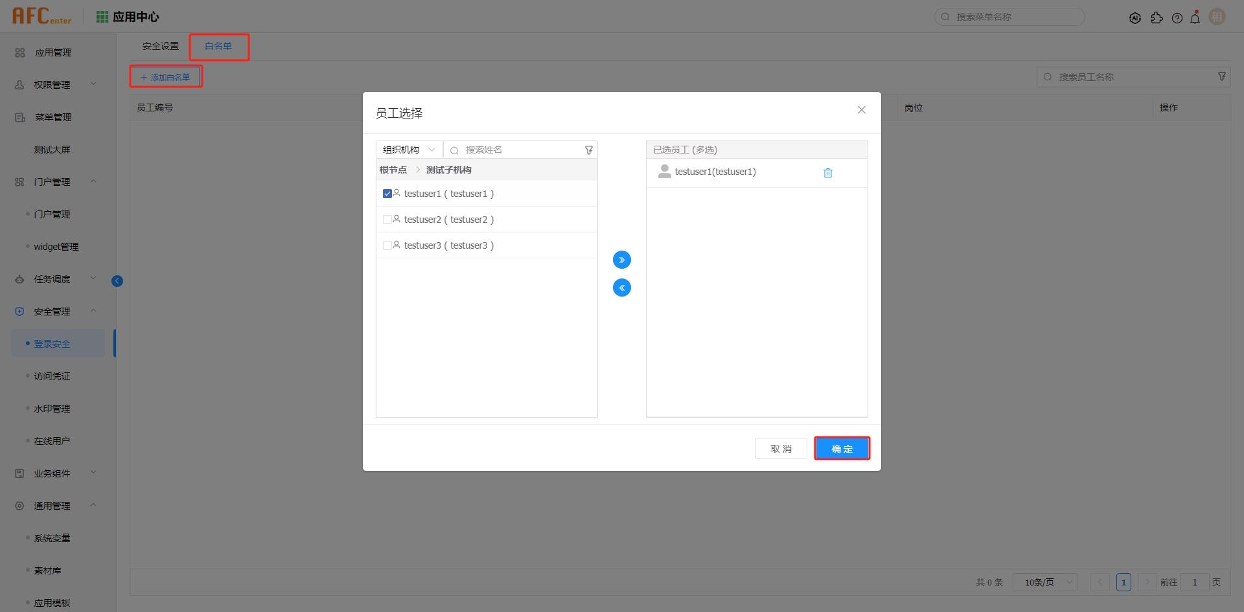This screenshot has height=612, width=1244.
Task: Click the 添加白名单 button
Action: coord(166,76)
